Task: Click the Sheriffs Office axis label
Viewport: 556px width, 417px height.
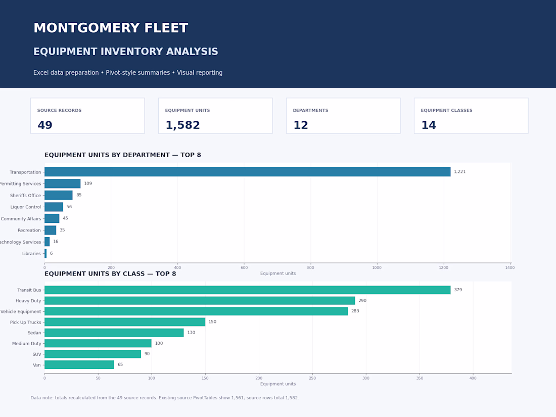Action: click(x=26, y=196)
